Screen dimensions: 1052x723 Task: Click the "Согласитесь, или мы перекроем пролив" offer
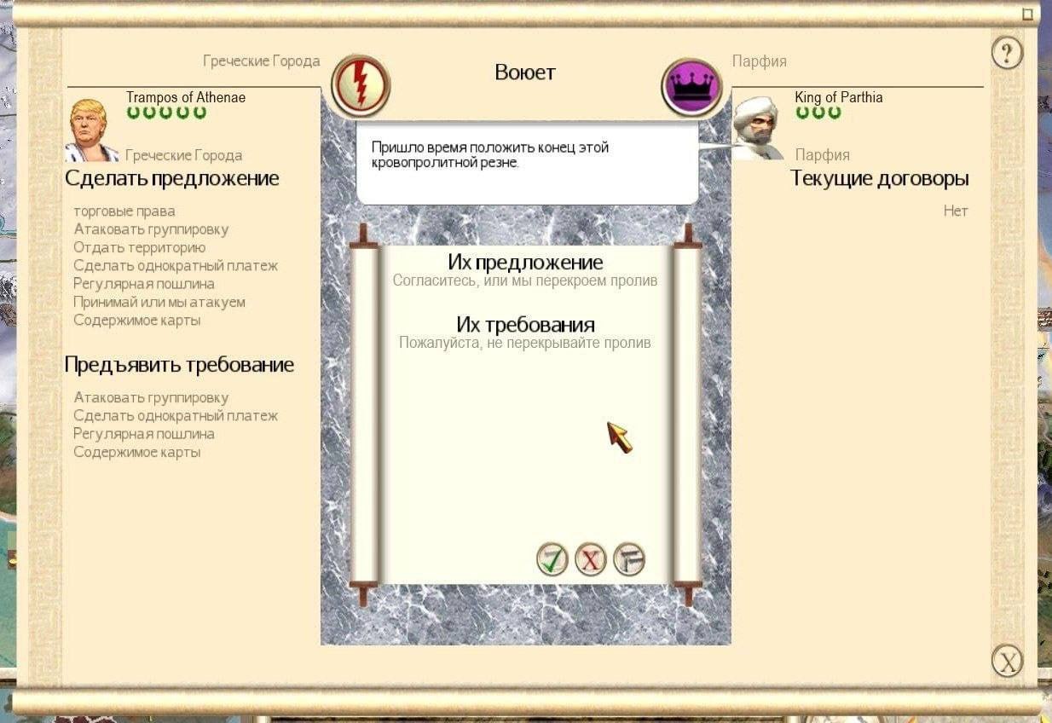(x=525, y=281)
